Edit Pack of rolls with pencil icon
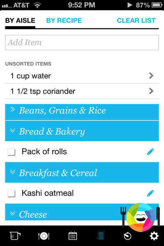The height and width of the screenshot is (246, 164). tap(150, 152)
